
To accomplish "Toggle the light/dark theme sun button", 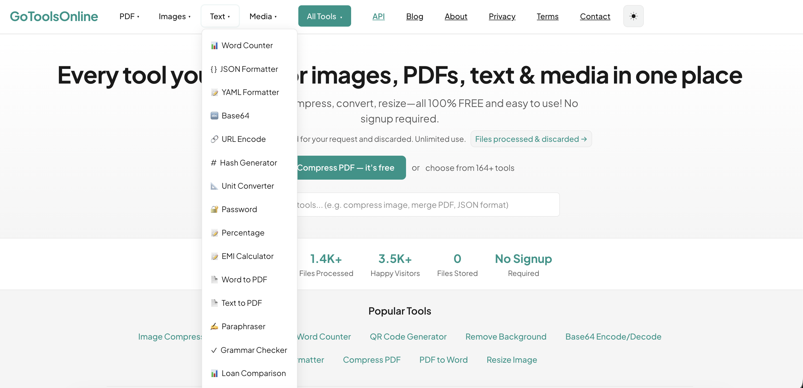I will pyautogui.click(x=633, y=16).
